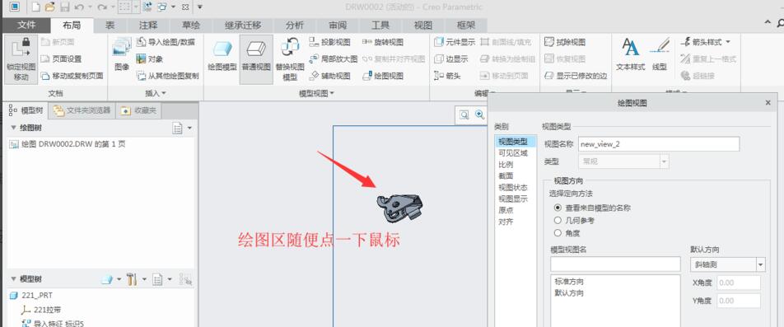Select 标准方向 in model view list
784x327 pixels.
point(569,282)
